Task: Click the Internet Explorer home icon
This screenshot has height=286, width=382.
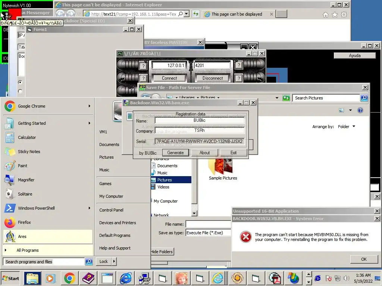Action: click(x=325, y=15)
